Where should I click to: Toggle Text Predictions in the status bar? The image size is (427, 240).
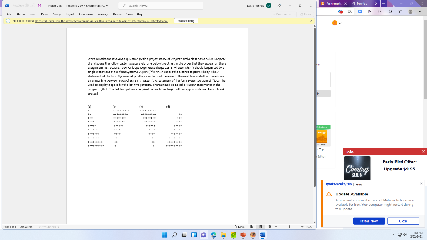47,227
